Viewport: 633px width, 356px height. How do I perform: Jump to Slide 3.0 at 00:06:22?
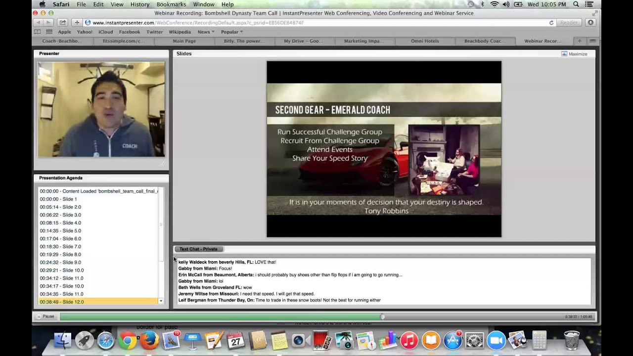pos(60,215)
